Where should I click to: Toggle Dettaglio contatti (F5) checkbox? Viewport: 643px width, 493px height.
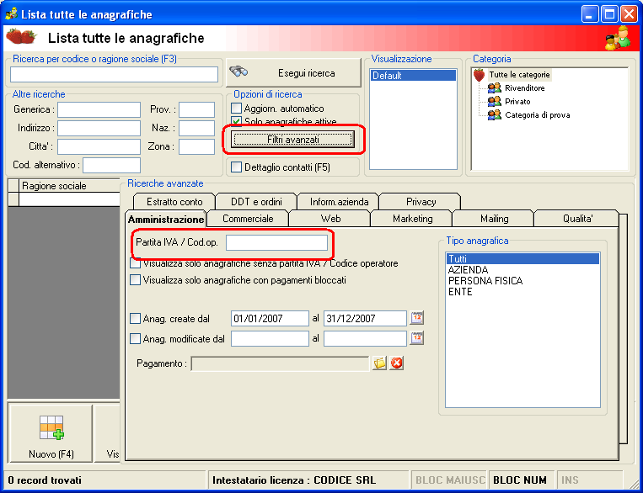(236, 167)
